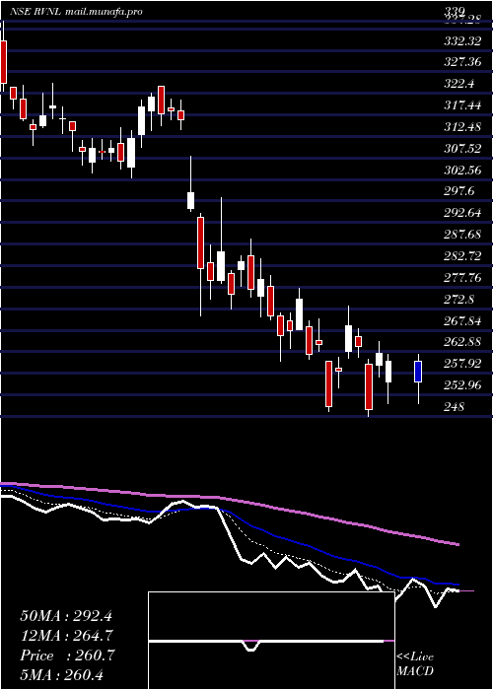The image size is (493, 690).
Task: Click the 5MA : 260.4 readout
Action: pyautogui.click(x=61, y=674)
